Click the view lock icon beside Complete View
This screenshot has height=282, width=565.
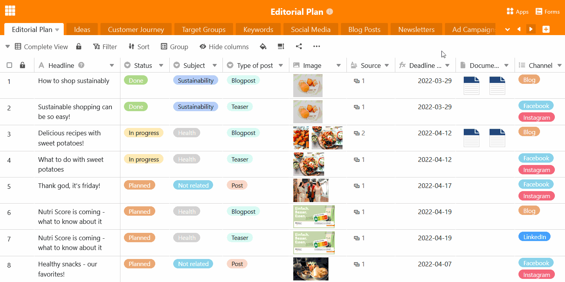[79, 47]
